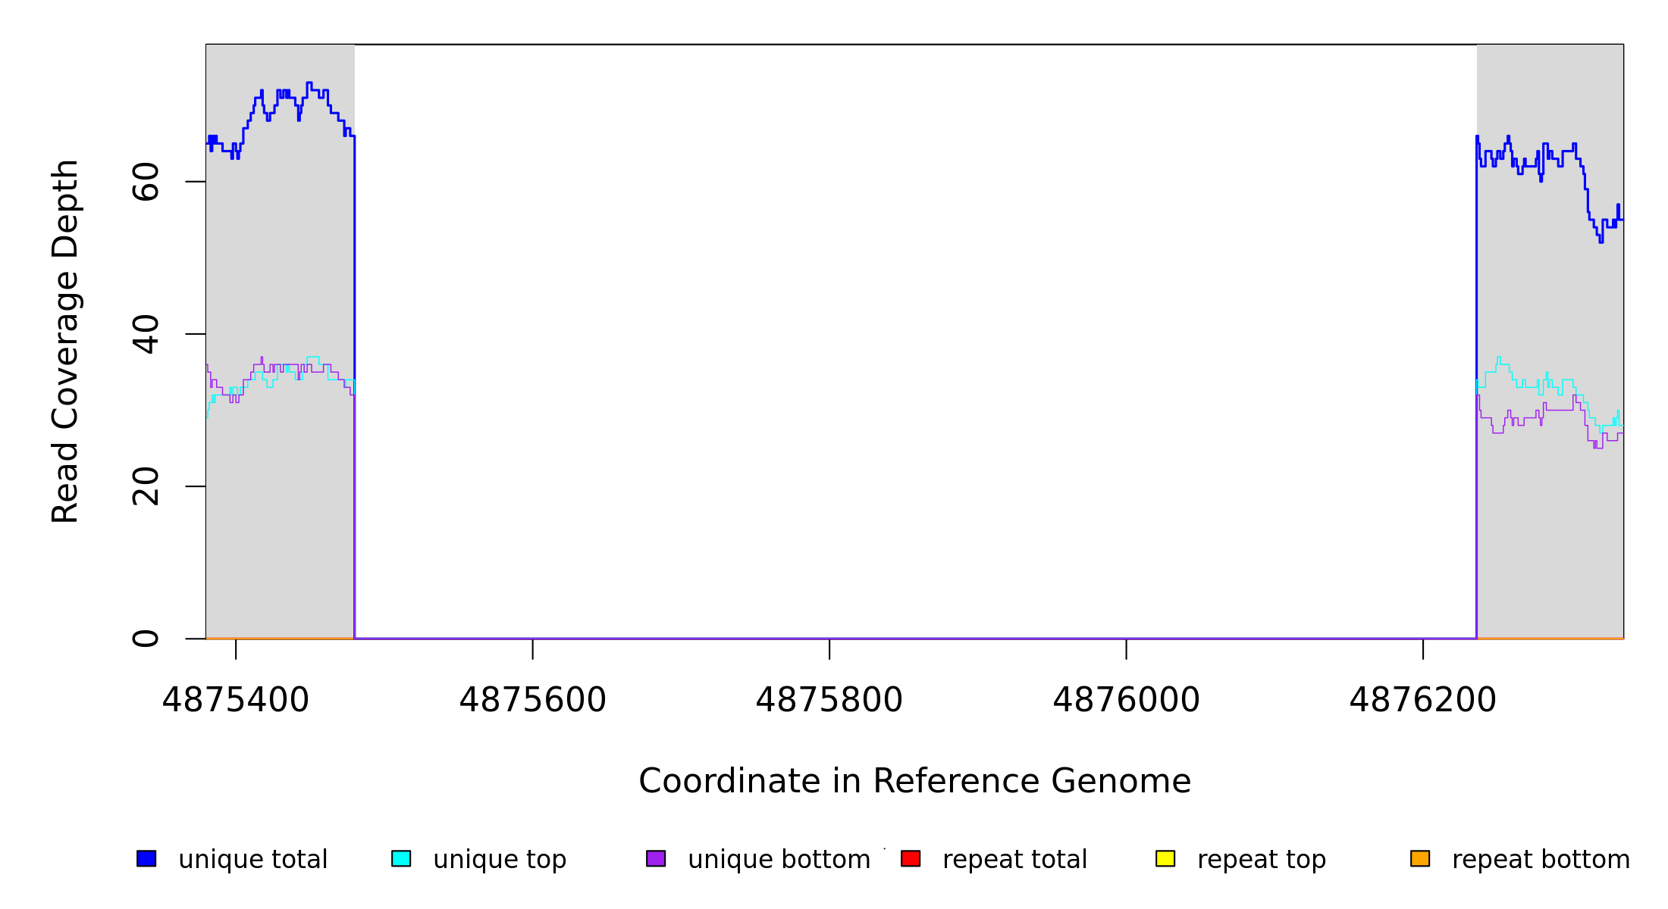
Task: Select the "Read Coverage Depth" axis title
Action: pyautogui.click(x=65, y=341)
